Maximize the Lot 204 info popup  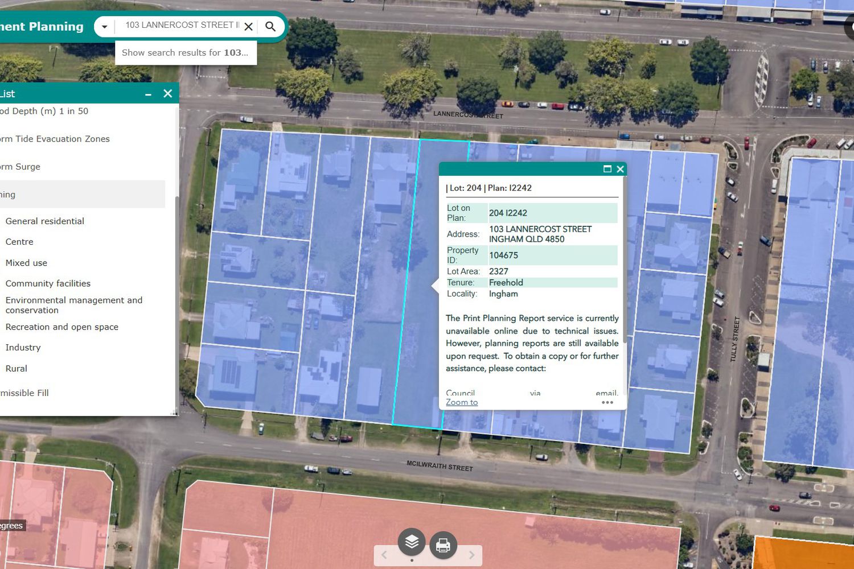tap(607, 169)
